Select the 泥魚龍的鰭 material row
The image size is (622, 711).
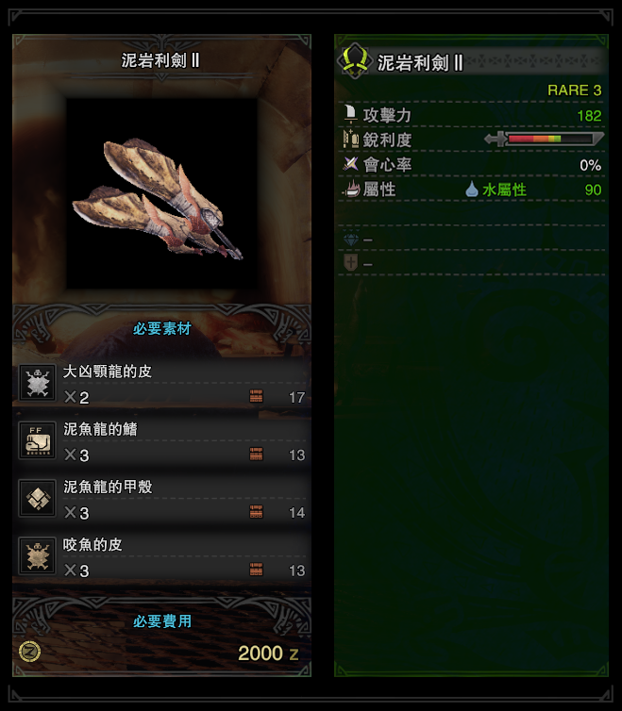[x=161, y=440]
